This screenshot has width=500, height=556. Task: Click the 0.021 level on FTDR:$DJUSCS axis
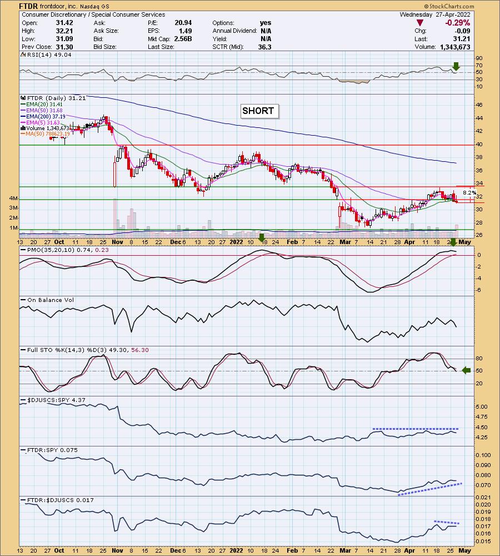point(483,498)
